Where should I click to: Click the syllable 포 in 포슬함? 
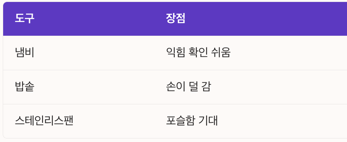click(x=171, y=121)
